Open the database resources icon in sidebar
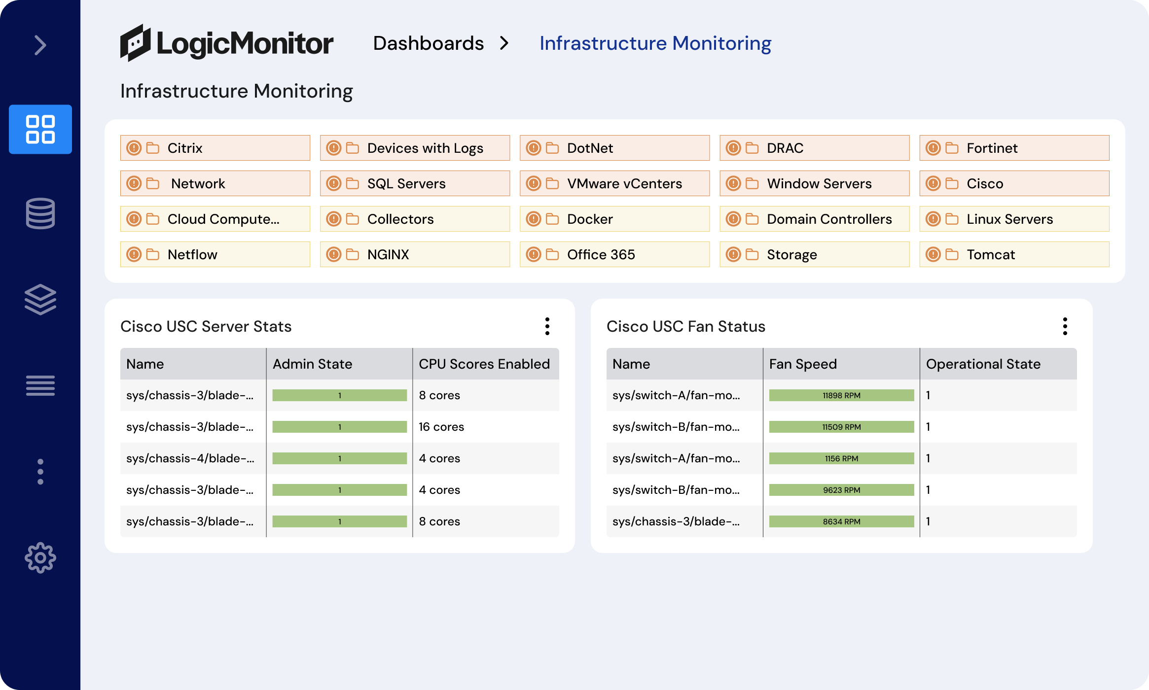 [40, 213]
